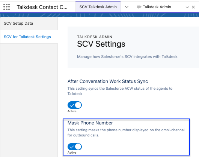
Task: Click the outbound calls masking description text
Action: tap(126, 132)
